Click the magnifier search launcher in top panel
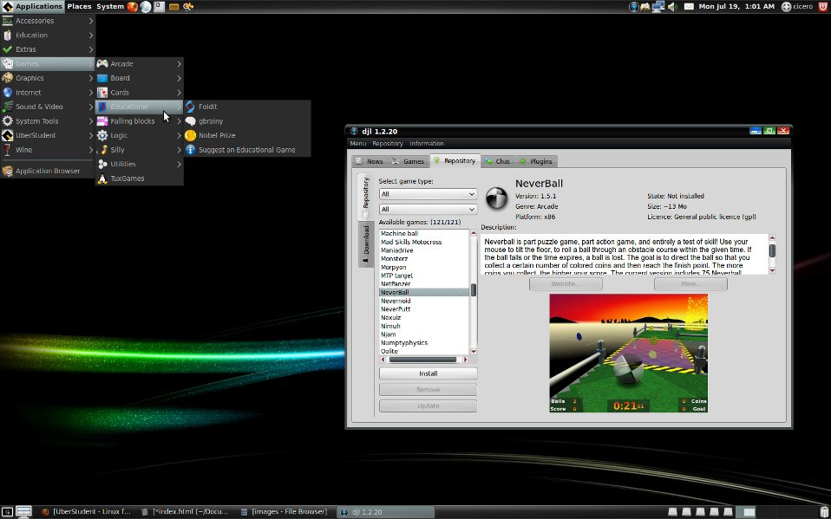Screen dimensions: 831x519 point(188,6)
